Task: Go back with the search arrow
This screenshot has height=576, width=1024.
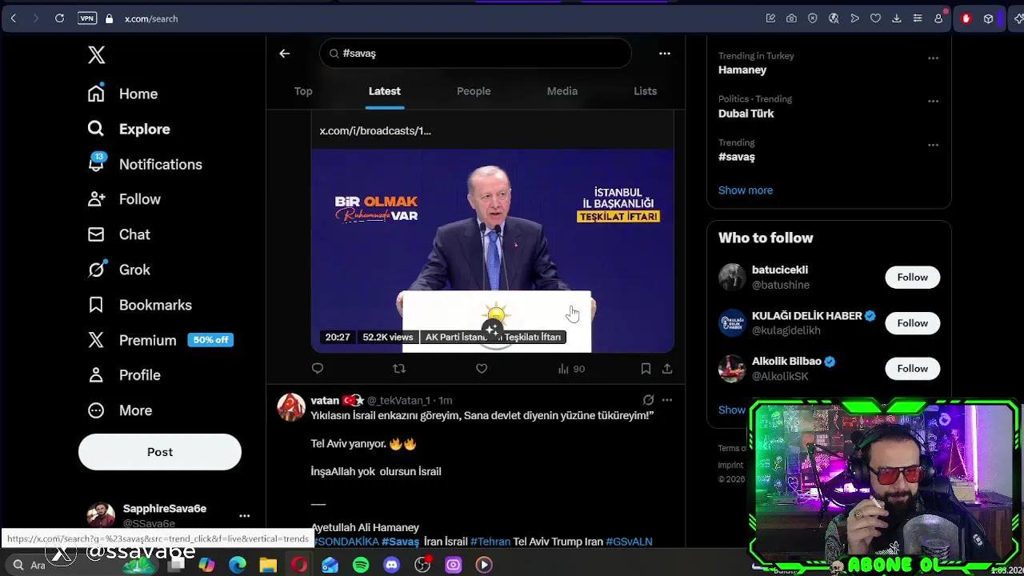Action: click(x=285, y=54)
